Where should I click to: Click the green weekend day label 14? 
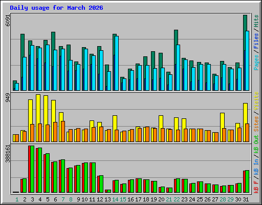[x=115, y=199]
